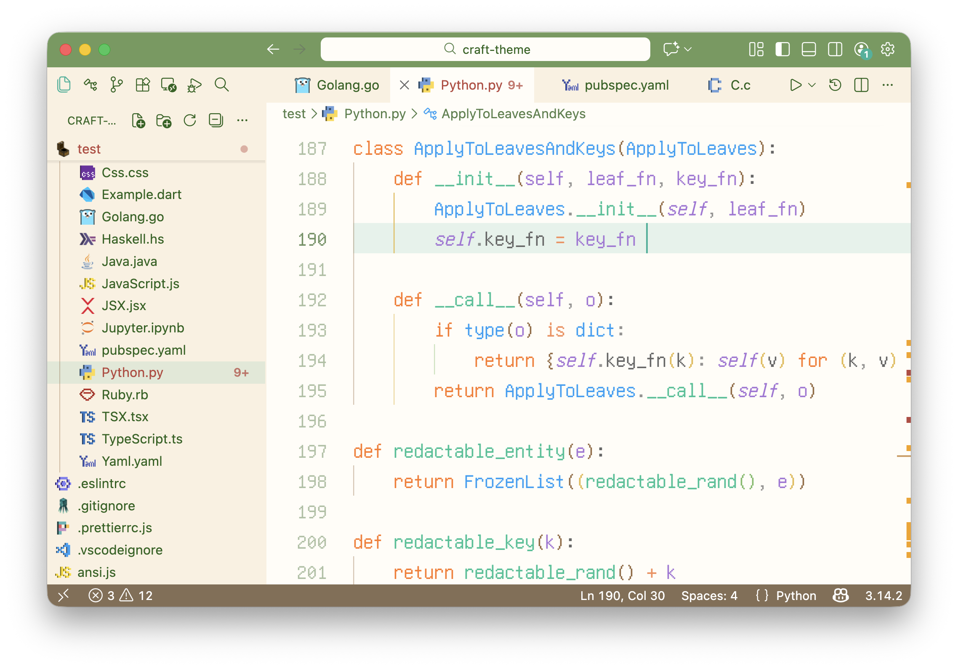Switch to the Golang.go tab

[x=347, y=85]
